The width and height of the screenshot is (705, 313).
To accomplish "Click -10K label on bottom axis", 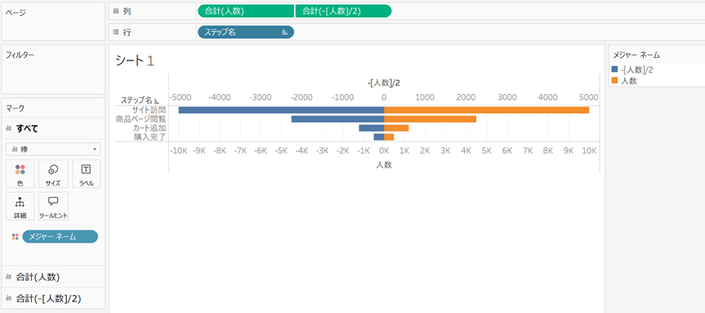I will coord(179,151).
